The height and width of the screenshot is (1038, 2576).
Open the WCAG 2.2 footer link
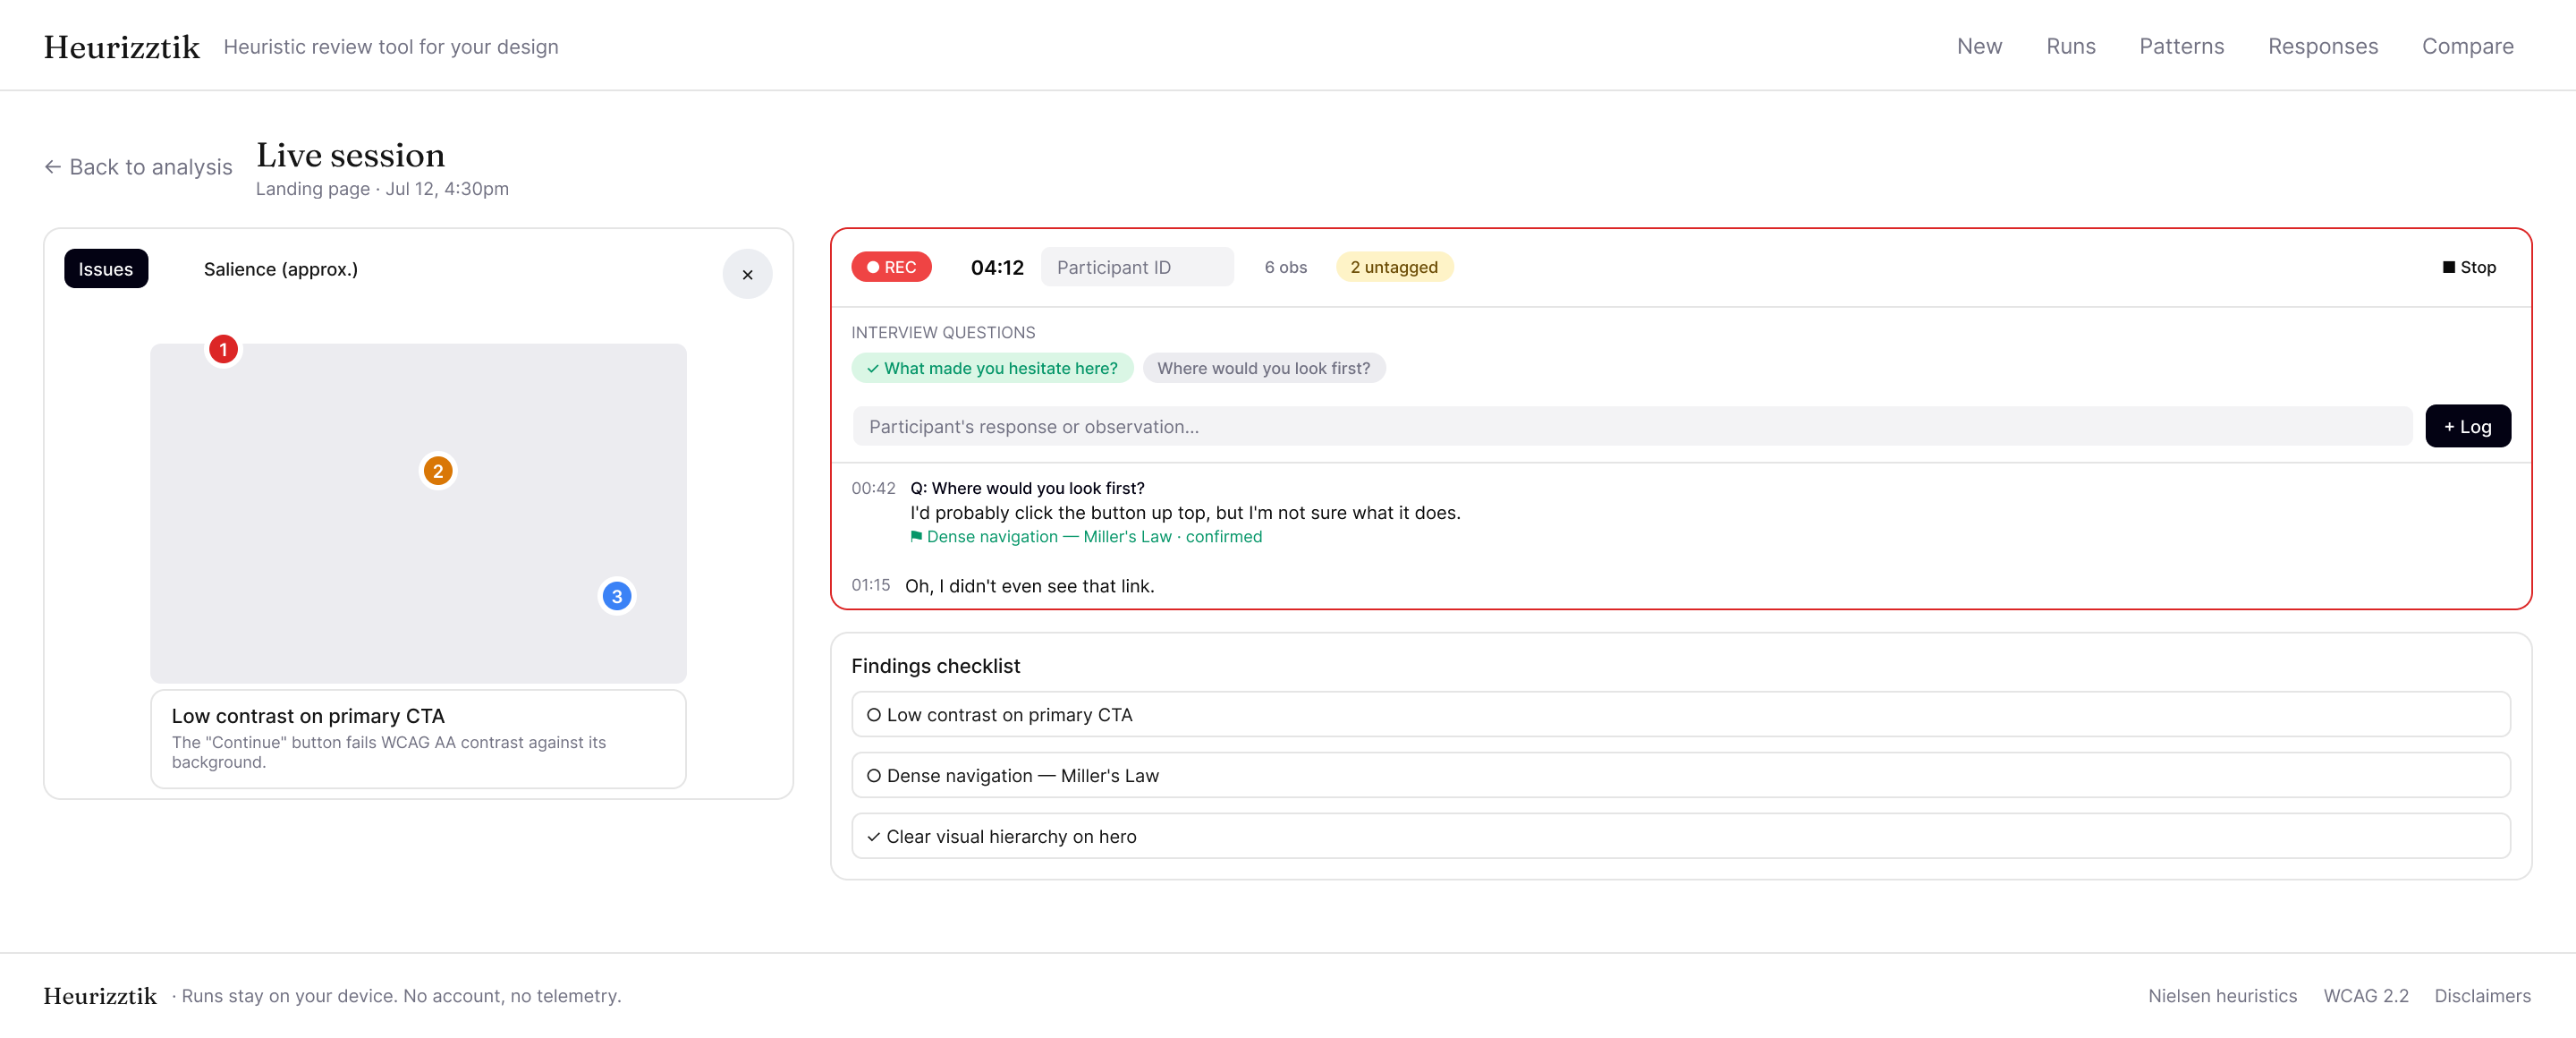point(2365,996)
